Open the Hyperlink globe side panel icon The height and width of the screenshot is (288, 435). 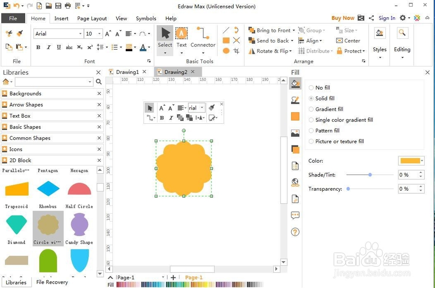point(295,182)
